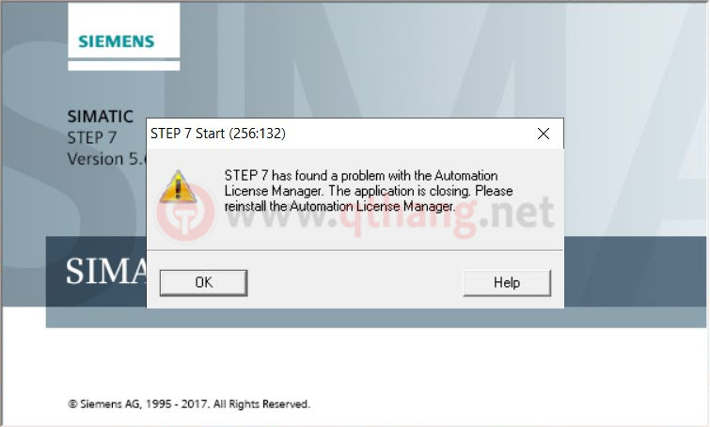Click dark blue banner right of dialog
The width and height of the screenshot is (710, 427).
(x=635, y=271)
